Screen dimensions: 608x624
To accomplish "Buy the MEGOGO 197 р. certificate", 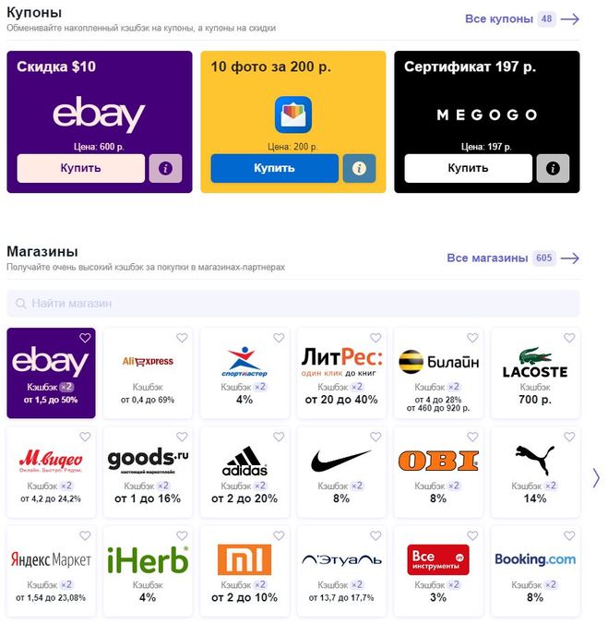I will 468,168.
